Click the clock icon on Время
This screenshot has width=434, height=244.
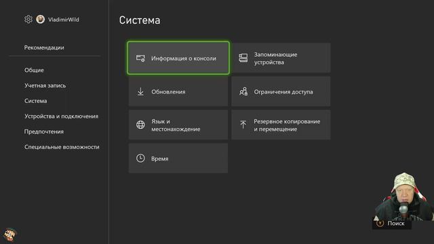pos(140,158)
